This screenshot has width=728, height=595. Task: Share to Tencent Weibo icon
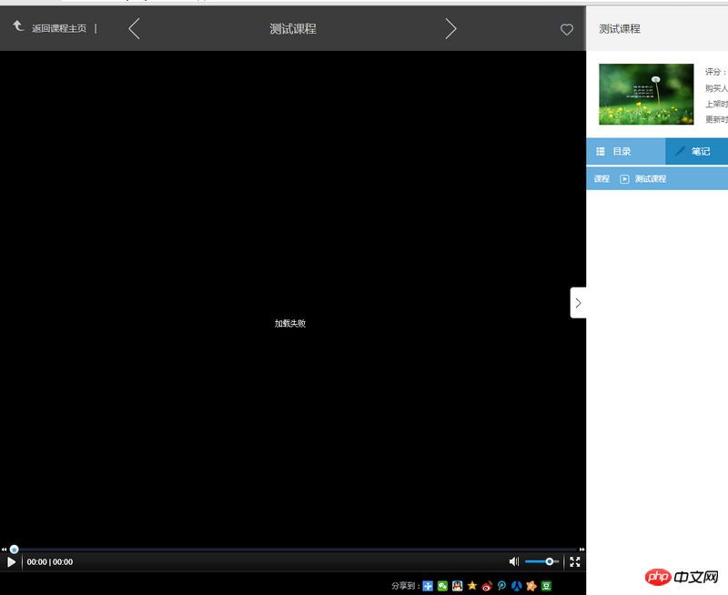(x=501, y=586)
